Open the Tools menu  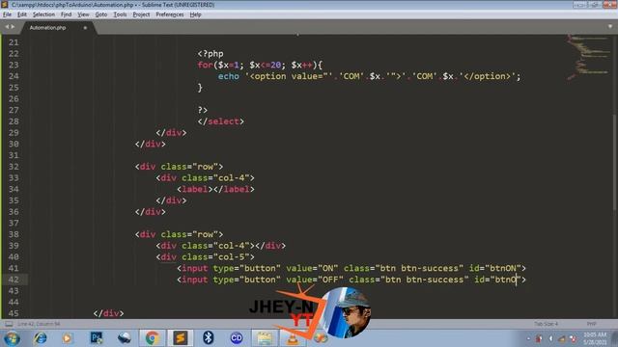[x=120, y=14]
